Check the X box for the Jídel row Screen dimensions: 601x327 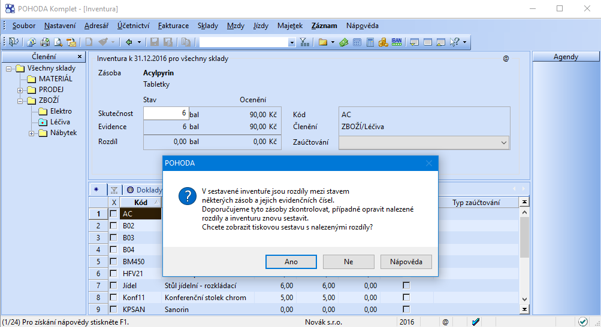tap(113, 285)
